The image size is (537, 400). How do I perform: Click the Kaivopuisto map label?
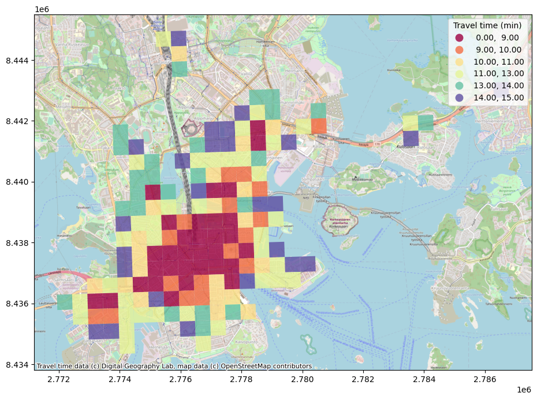pos(246,342)
